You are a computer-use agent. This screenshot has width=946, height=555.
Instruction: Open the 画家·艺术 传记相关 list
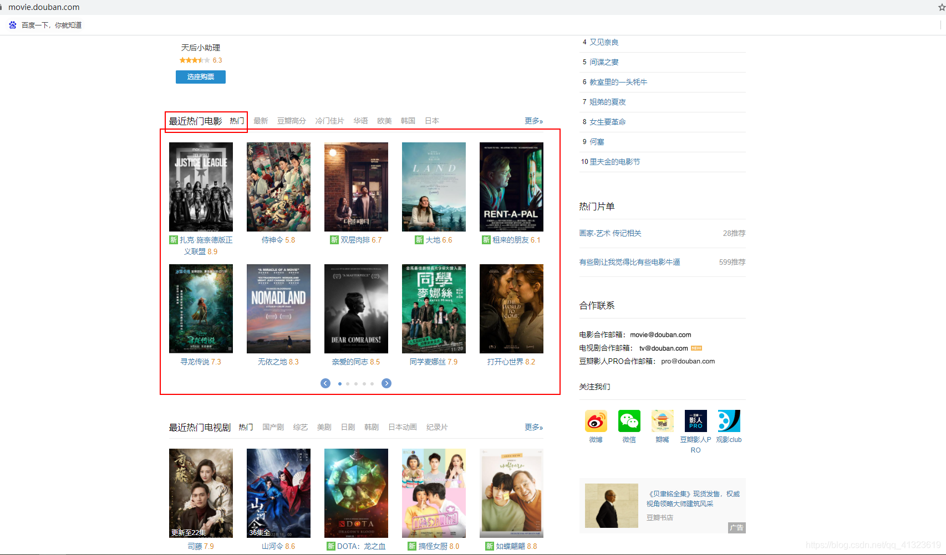[x=611, y=233]
